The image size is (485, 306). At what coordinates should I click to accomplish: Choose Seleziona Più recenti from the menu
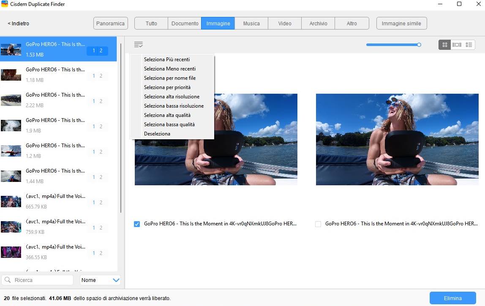(166, 60)
